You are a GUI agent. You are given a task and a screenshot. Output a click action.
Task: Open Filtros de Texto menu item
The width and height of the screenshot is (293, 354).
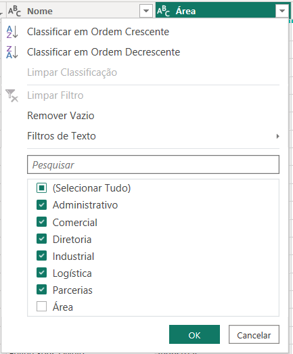click(x=62, y=136)
